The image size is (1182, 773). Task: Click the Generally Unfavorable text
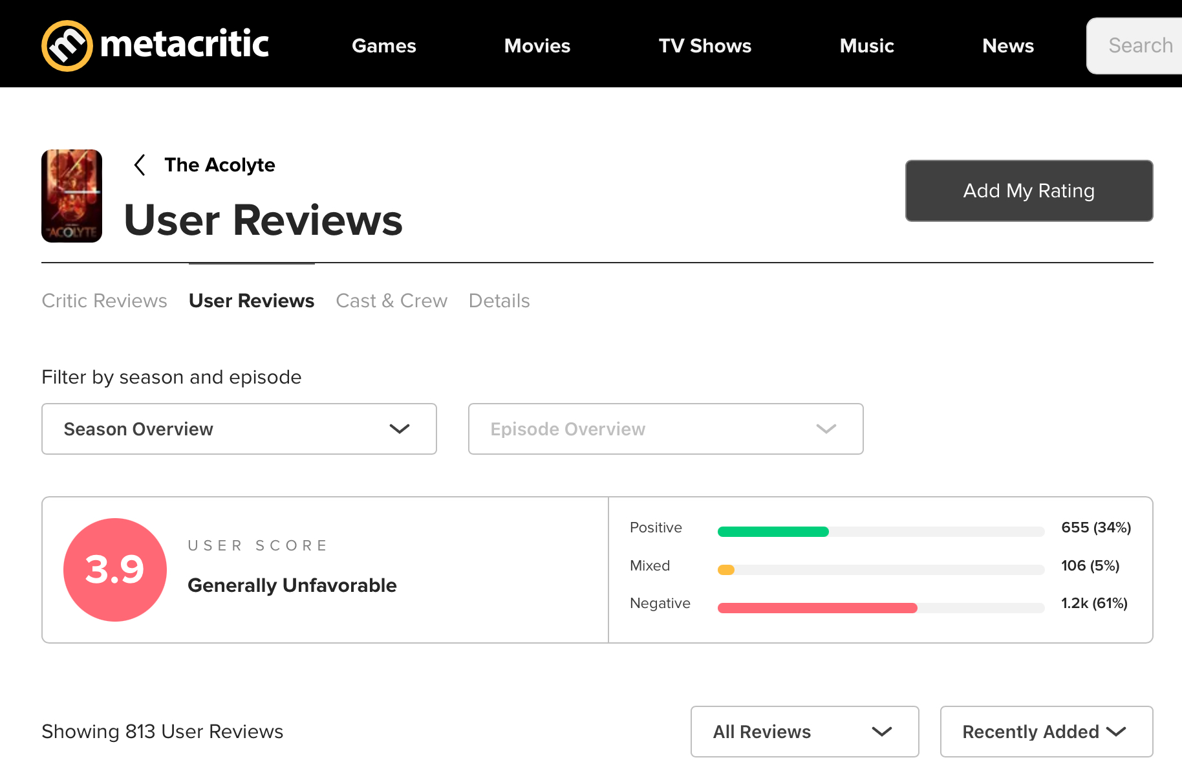click(292, 585)
